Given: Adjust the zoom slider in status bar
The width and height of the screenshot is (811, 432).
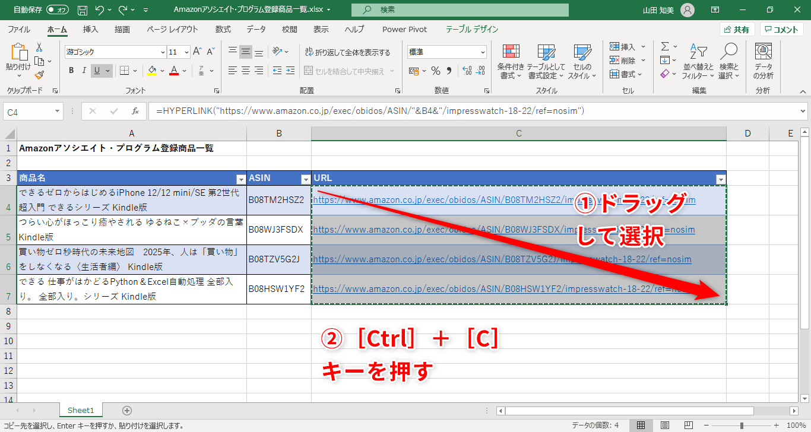Looking at the screenshot, I should tap(742, 425).
